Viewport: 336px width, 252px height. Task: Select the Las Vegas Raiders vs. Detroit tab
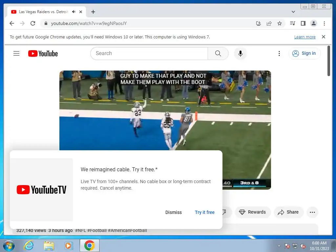47,12
